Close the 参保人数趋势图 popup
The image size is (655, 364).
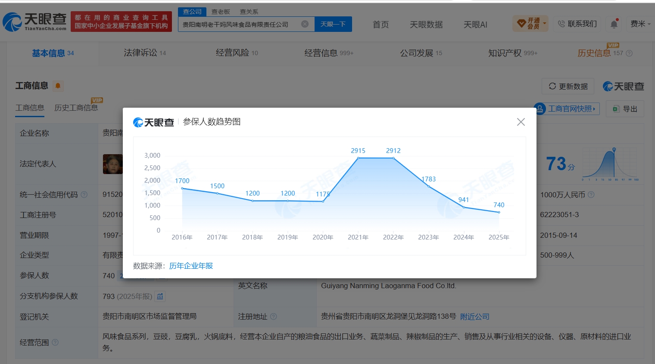521,122
